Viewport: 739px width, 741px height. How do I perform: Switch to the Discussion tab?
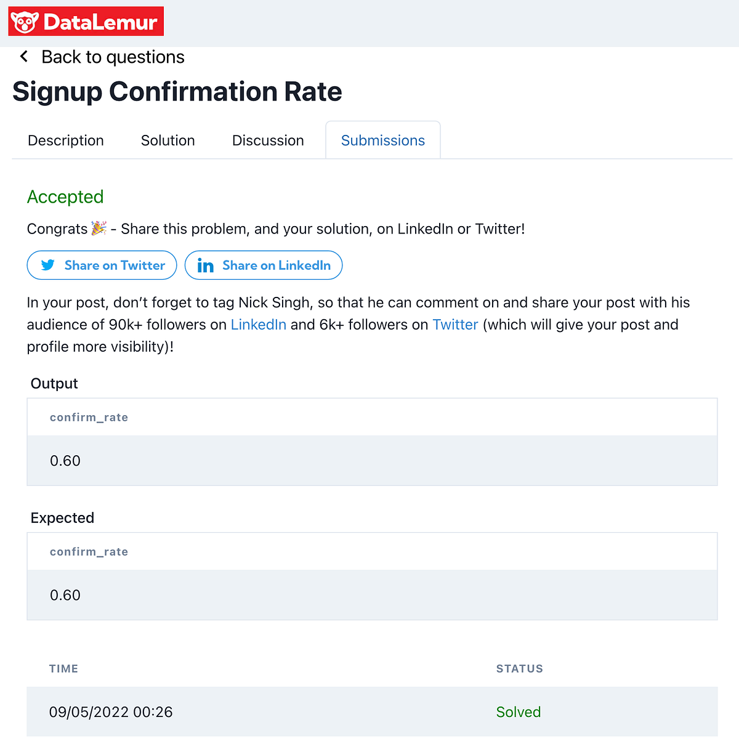[x=268, y=140]
